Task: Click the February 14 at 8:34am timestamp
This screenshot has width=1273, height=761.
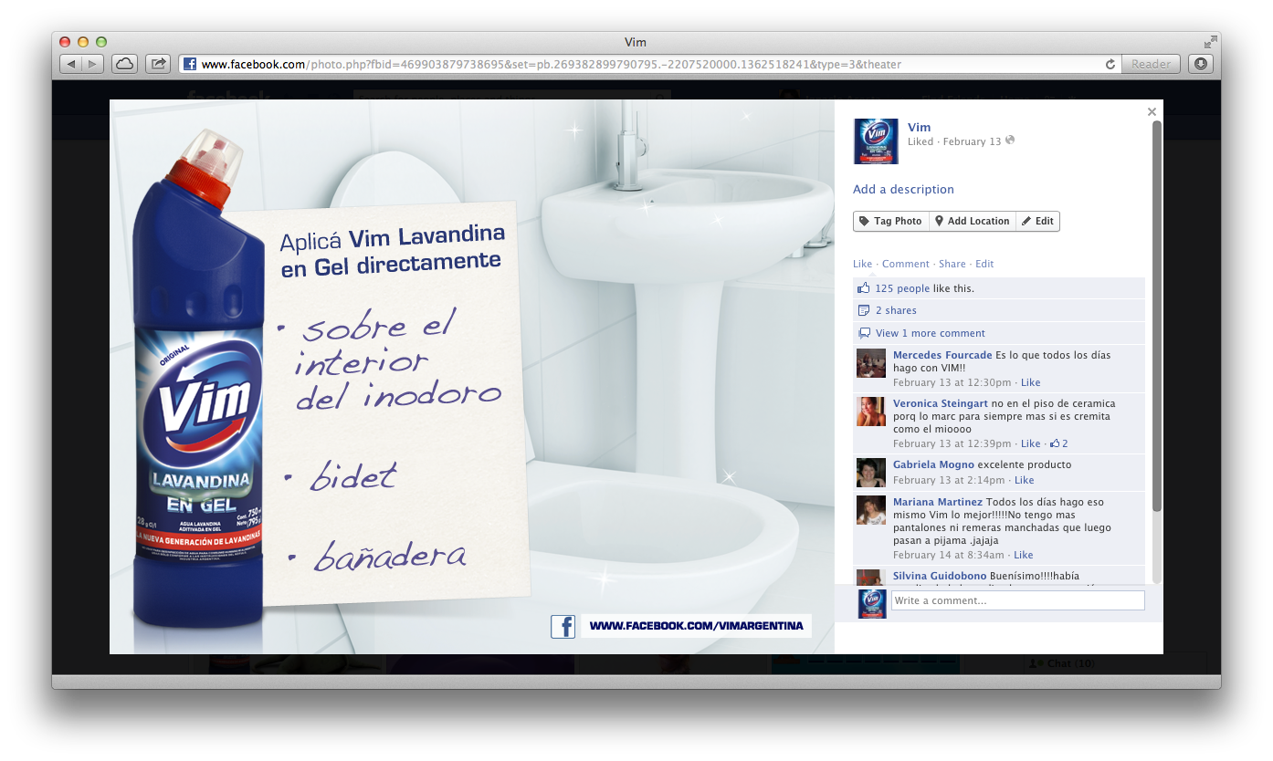Action: coord(949,555)
